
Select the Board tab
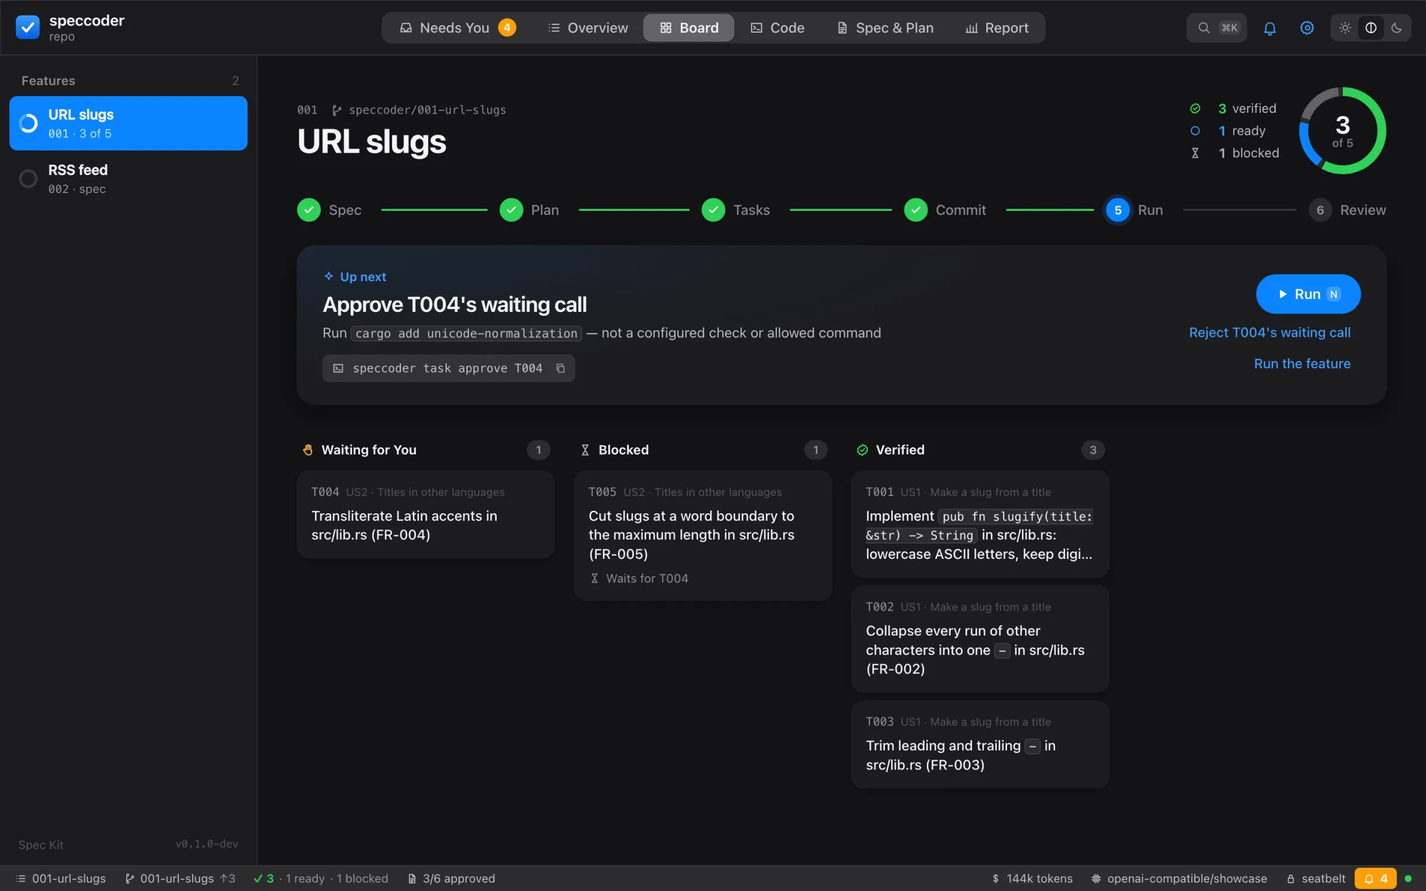click(689, 28)
